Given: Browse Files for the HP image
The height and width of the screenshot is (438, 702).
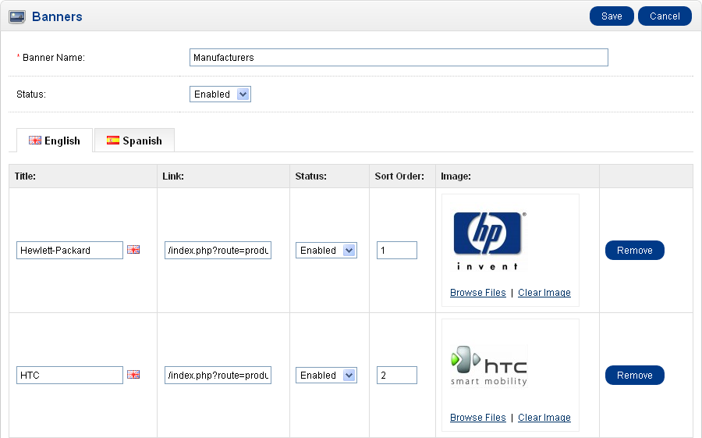Looking at the screenshot, I should click(x=477, y=293).
